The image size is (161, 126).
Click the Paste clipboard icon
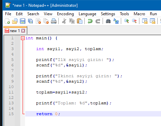pyautogui.click(x=80, y=21)
